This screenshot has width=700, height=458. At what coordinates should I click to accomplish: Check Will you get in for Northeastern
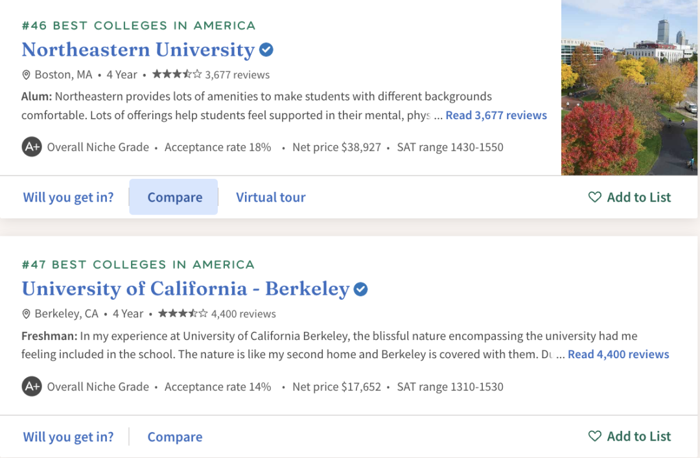coord(68,197)
